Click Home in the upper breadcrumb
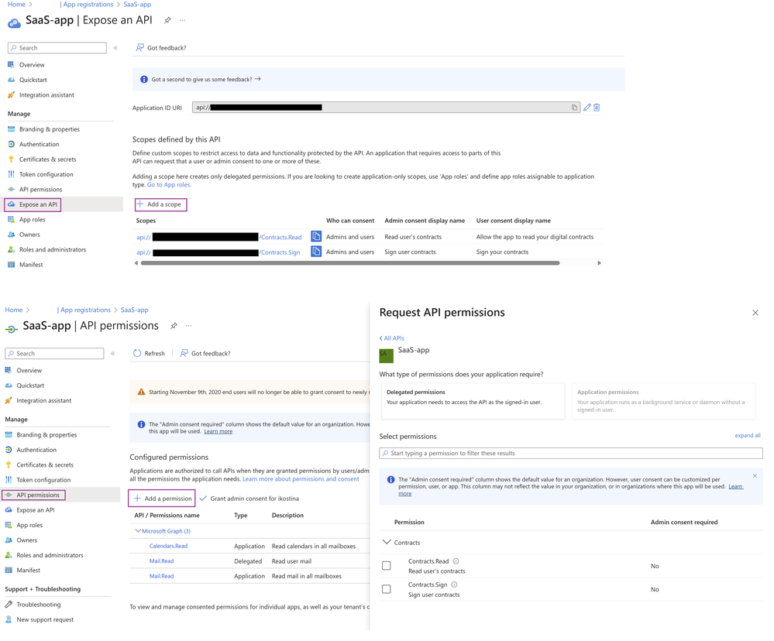Image resolution: width=774 pixels, height=641 pixels. coord(16,5)
